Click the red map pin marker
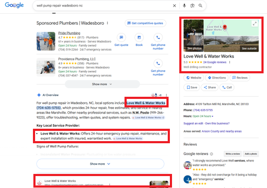This screenshot has height=188, width=267. click(x=225, y=27)
